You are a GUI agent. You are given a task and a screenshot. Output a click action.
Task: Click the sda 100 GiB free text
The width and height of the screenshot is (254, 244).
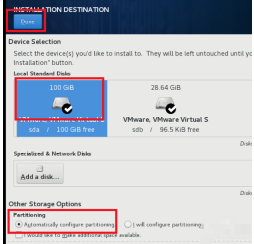click(62, 130)
